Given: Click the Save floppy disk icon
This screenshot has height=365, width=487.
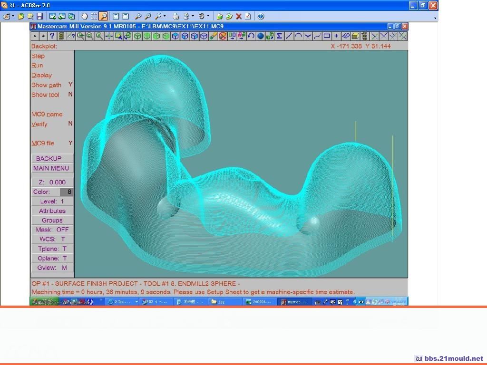Looking at the screenshot, I should [40, 16].
